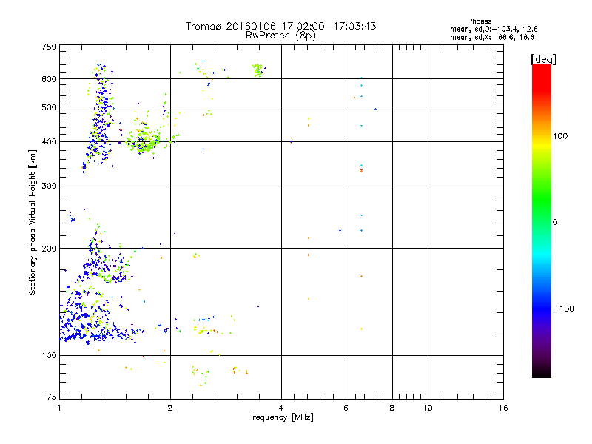Click the 'Frequency [MHz]' axis label
The image size is (592, 444).
pos(280,417)
